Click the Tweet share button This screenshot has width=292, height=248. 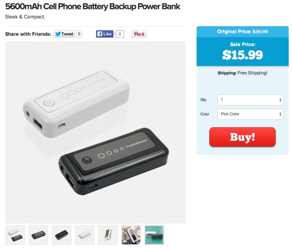(65, 34)
